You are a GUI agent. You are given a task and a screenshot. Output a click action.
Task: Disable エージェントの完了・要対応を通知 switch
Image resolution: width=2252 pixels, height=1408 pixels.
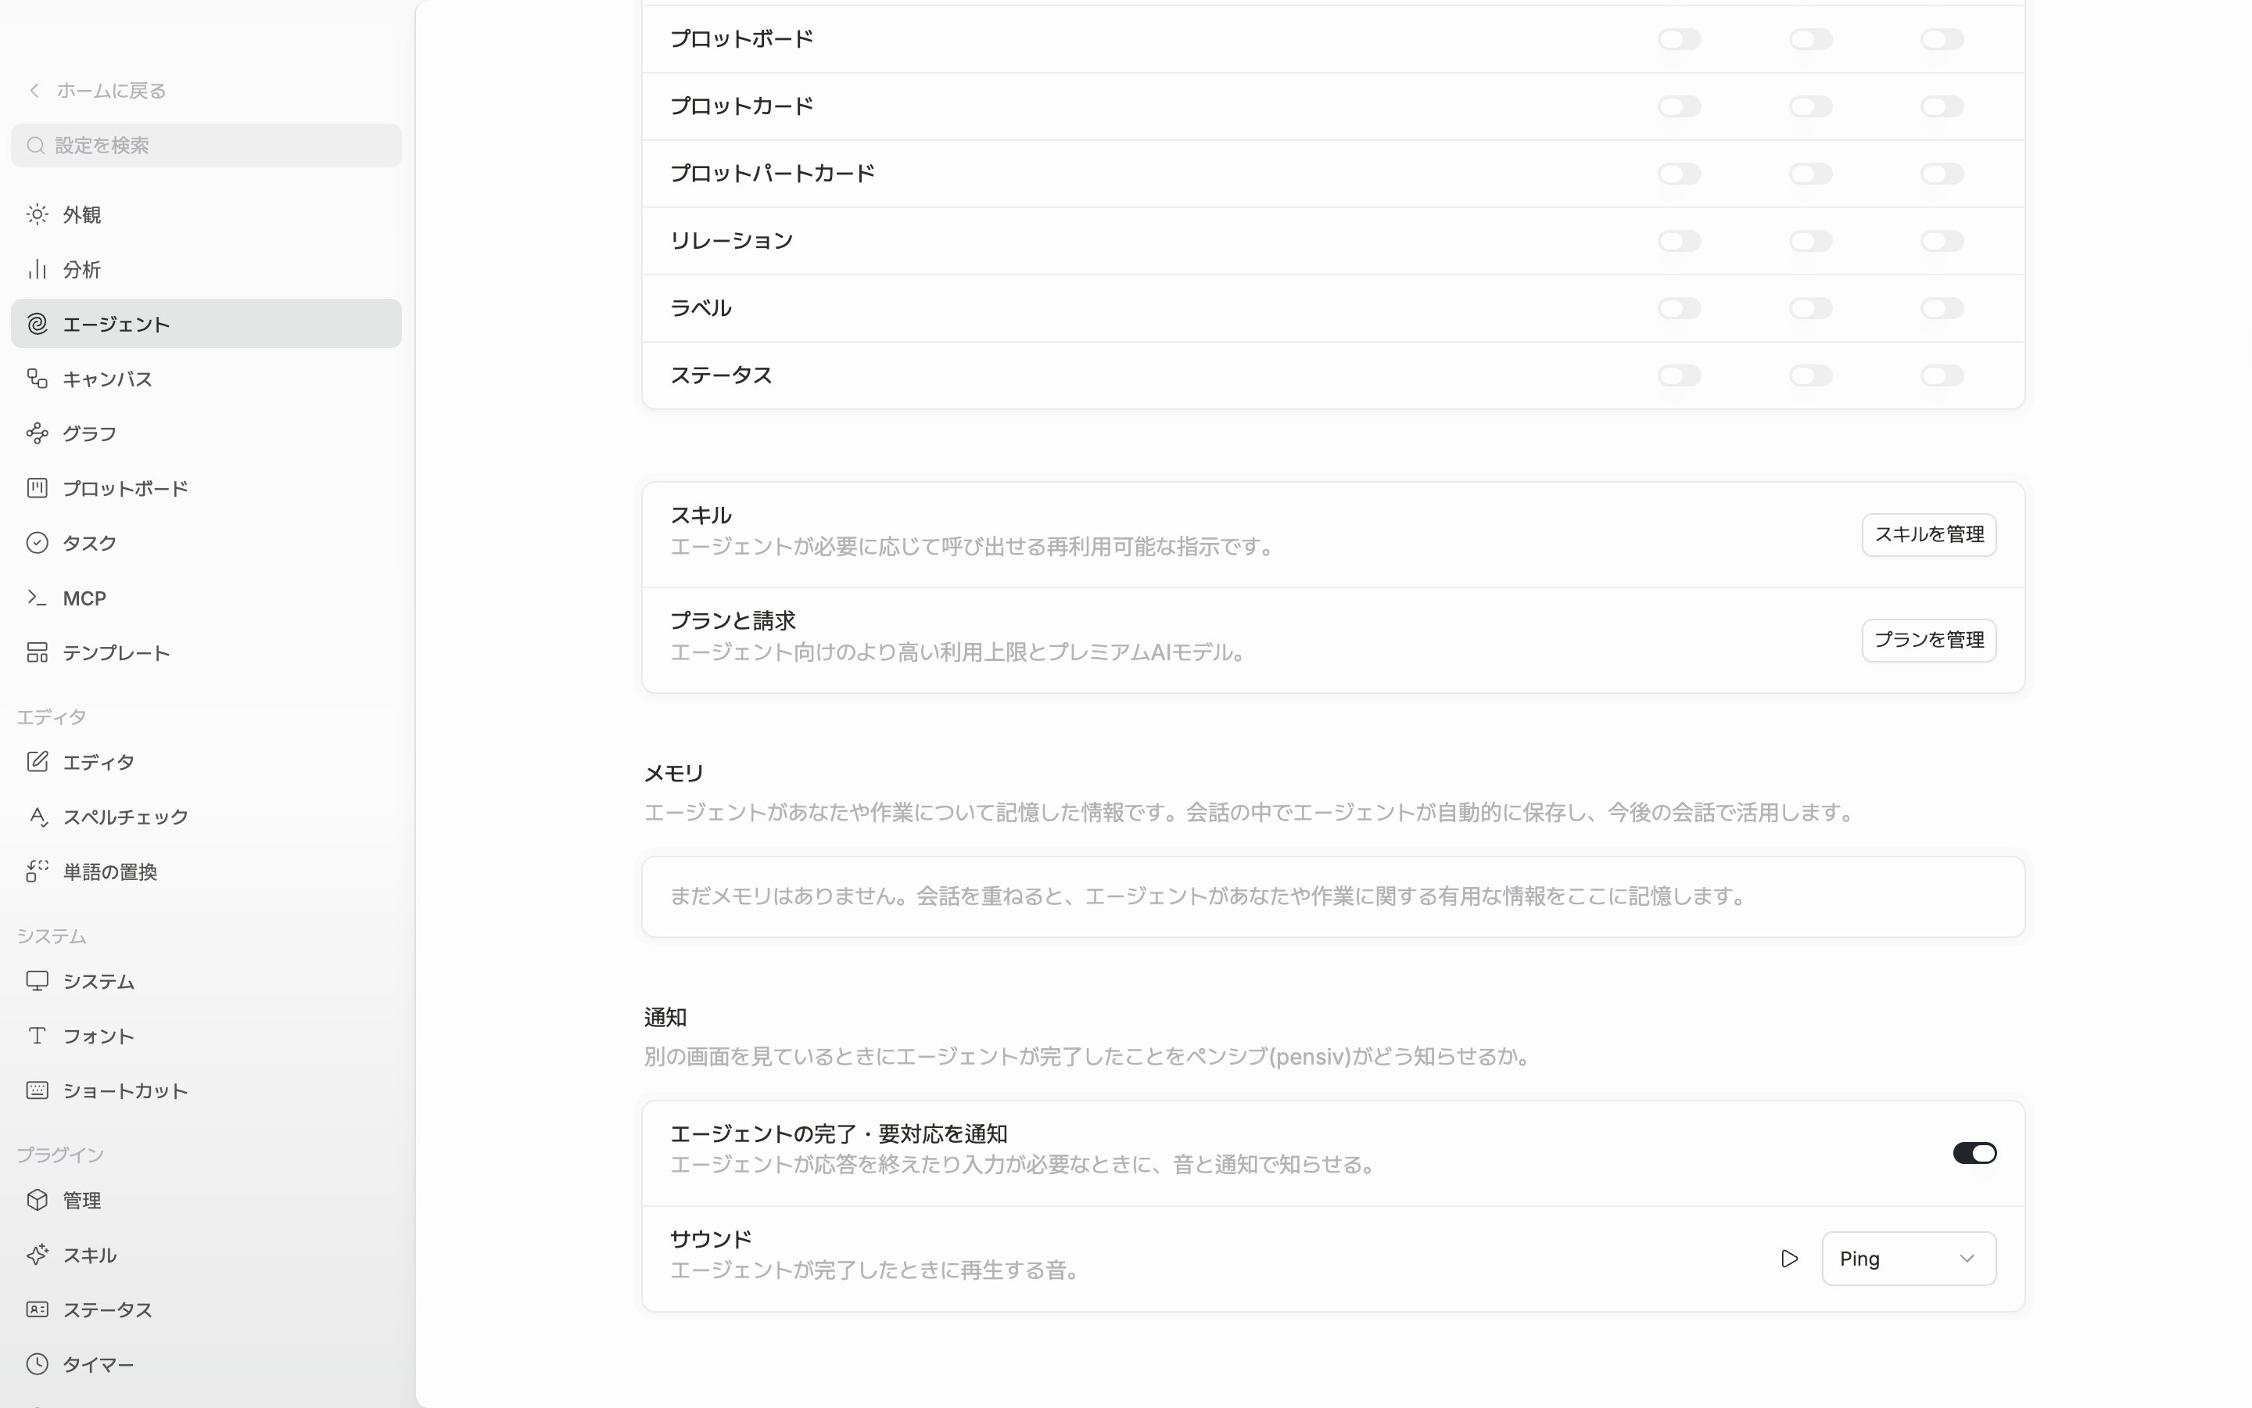point(1974,1154)
